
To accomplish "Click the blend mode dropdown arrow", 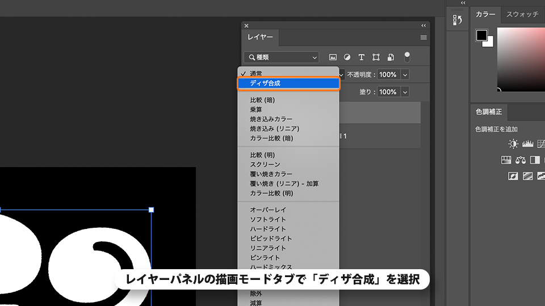I will click(342, 75).
